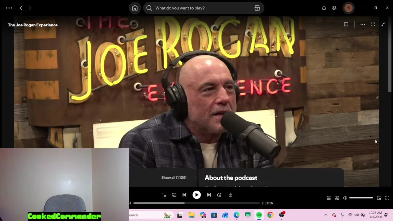393x221 pixels.
Task: Rewind 15 seconds
Action: coord(174,195)
